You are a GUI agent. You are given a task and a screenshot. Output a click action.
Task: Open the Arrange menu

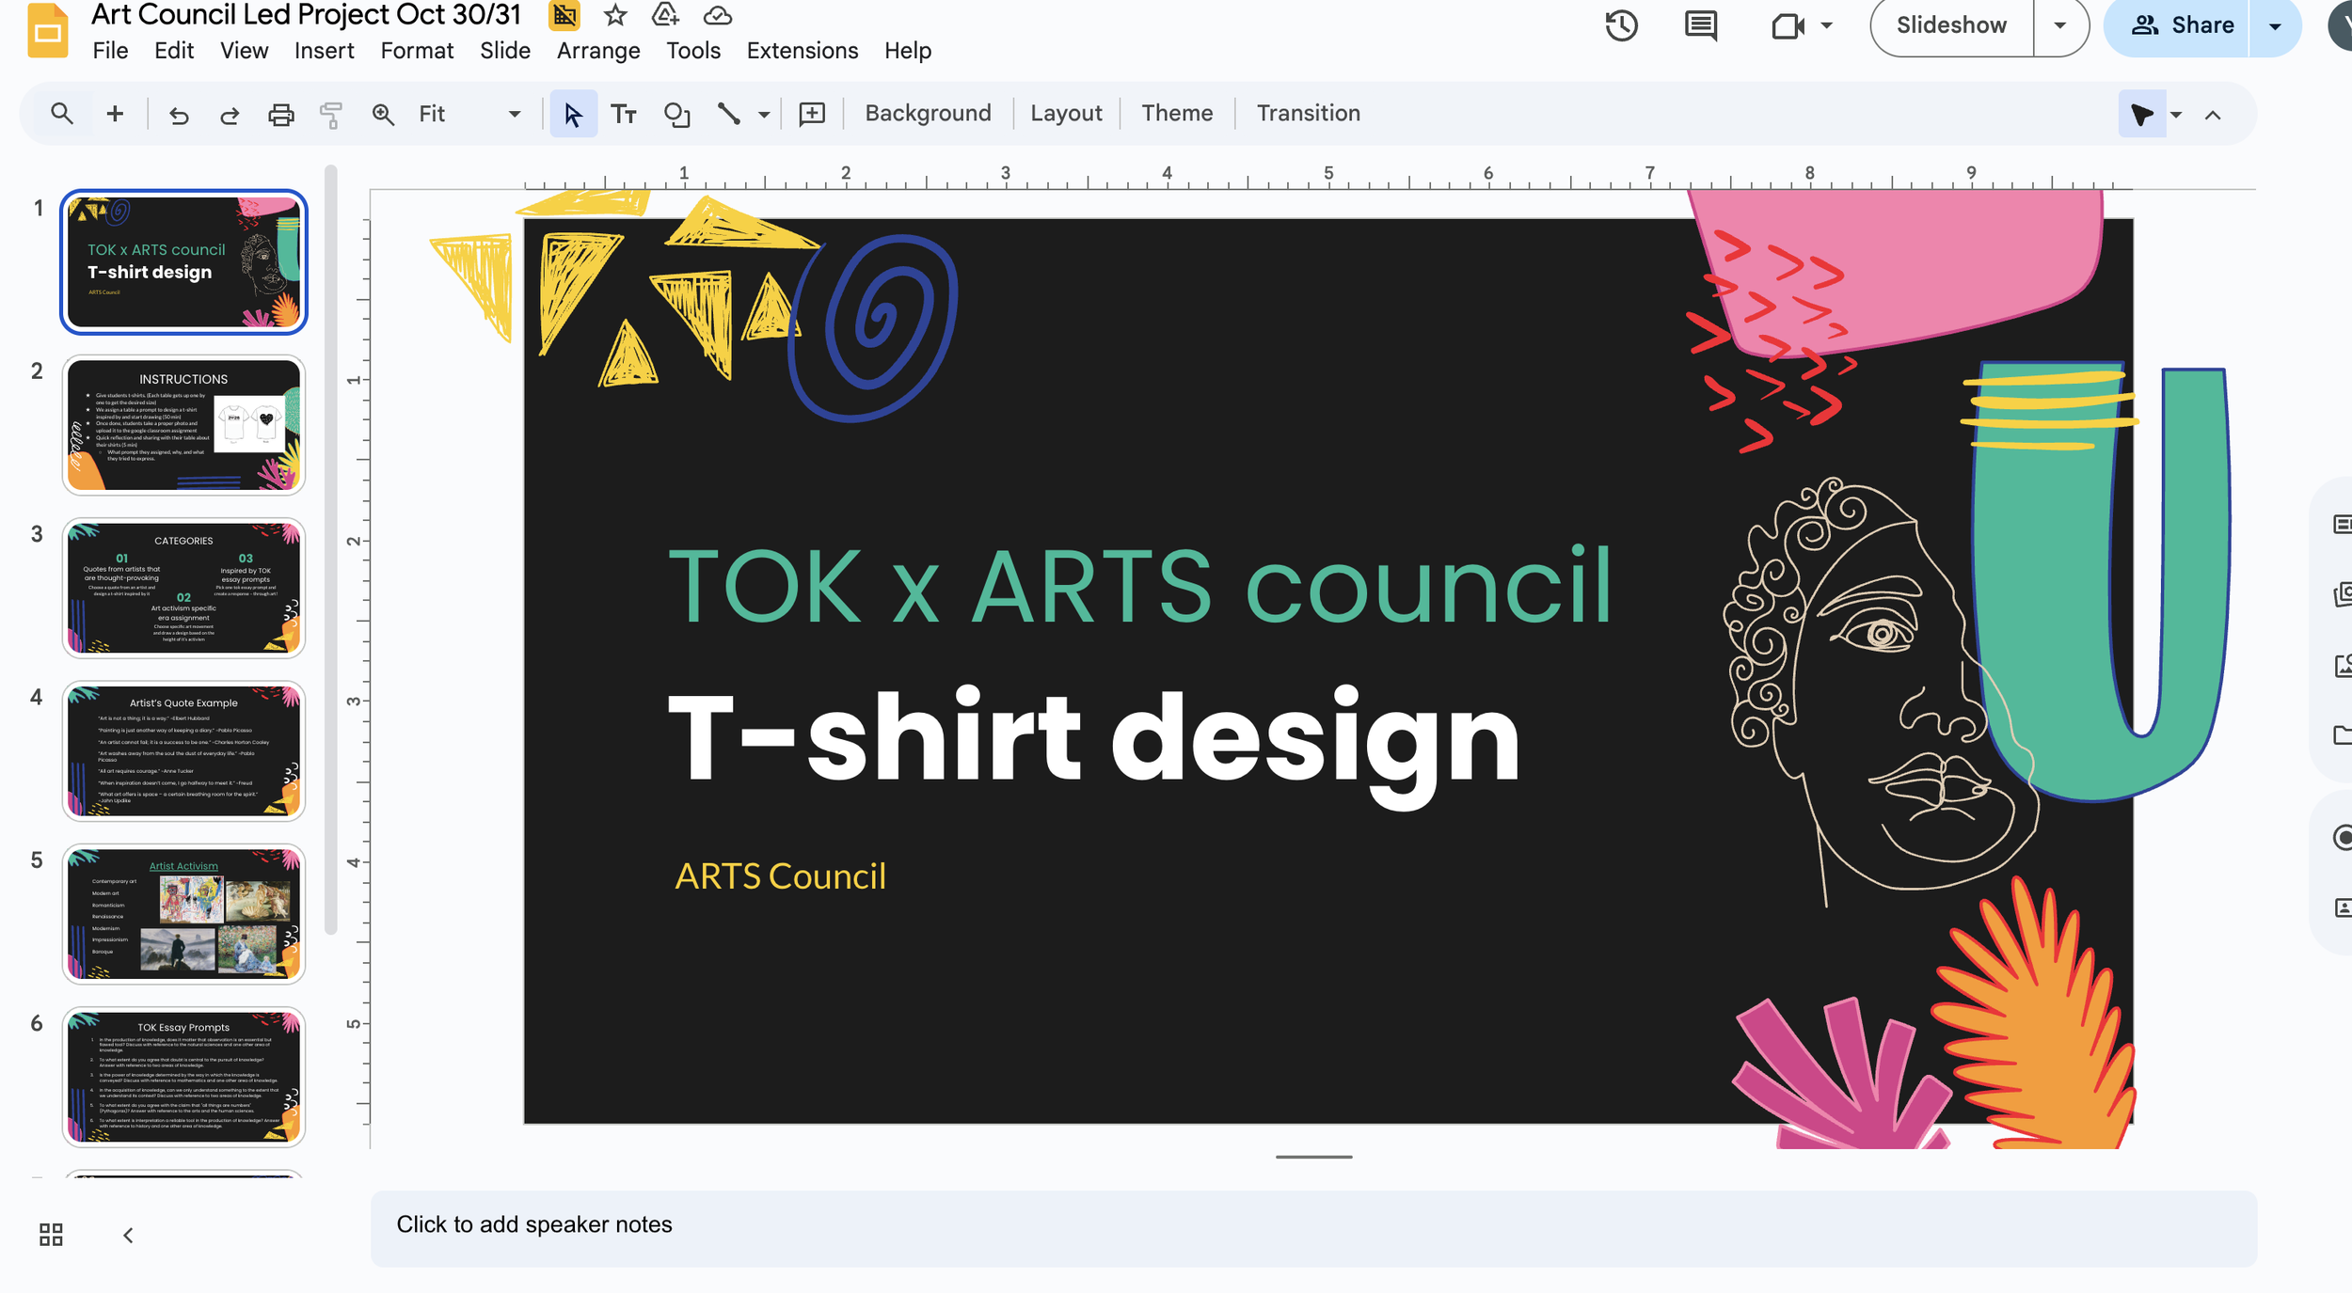tap(598, 51)
